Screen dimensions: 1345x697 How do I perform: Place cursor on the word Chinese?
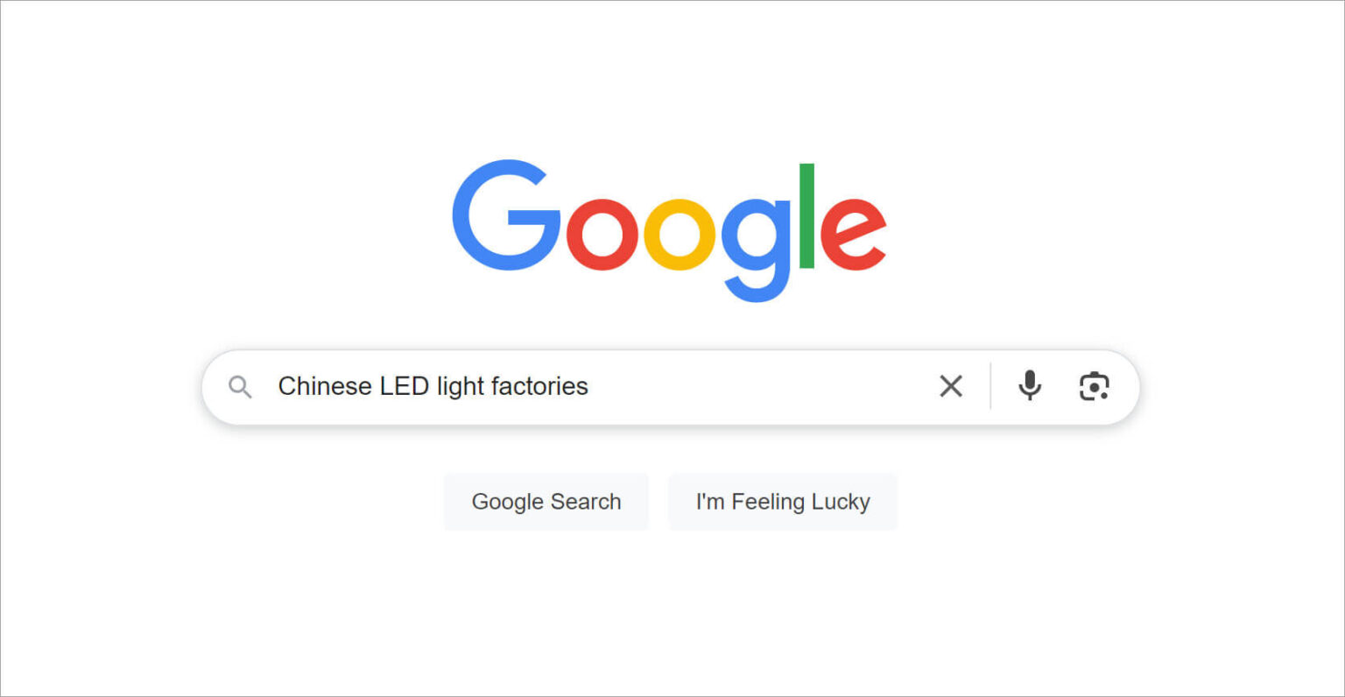coord(325,386)
